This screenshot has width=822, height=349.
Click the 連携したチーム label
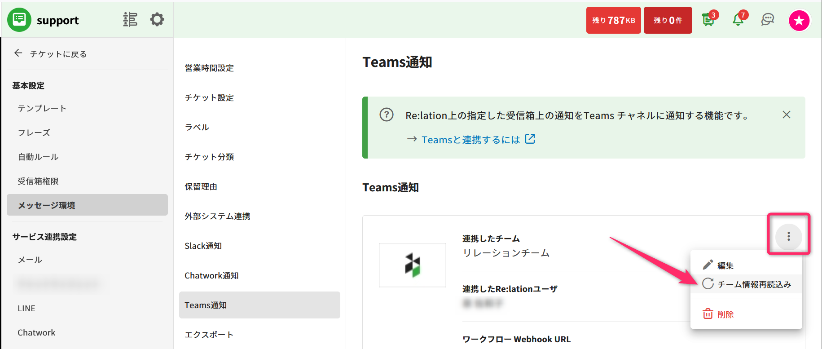491,239
